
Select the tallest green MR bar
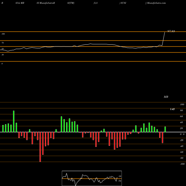coord(14,121)
